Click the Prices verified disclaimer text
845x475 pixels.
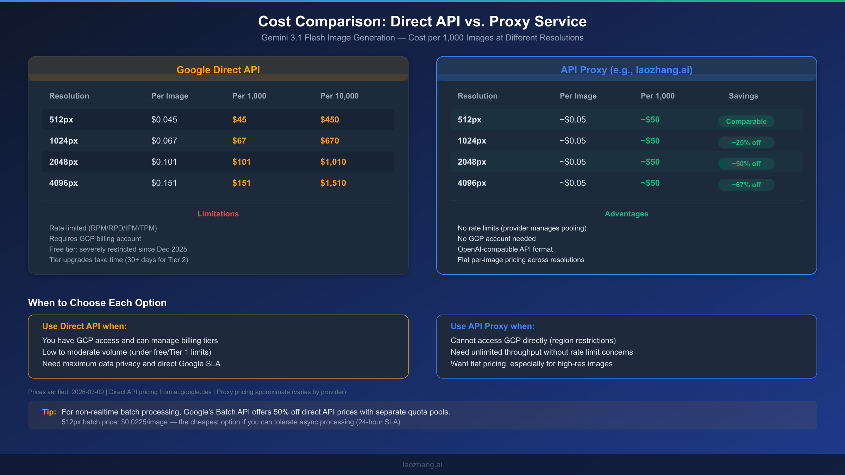(187, 392)
